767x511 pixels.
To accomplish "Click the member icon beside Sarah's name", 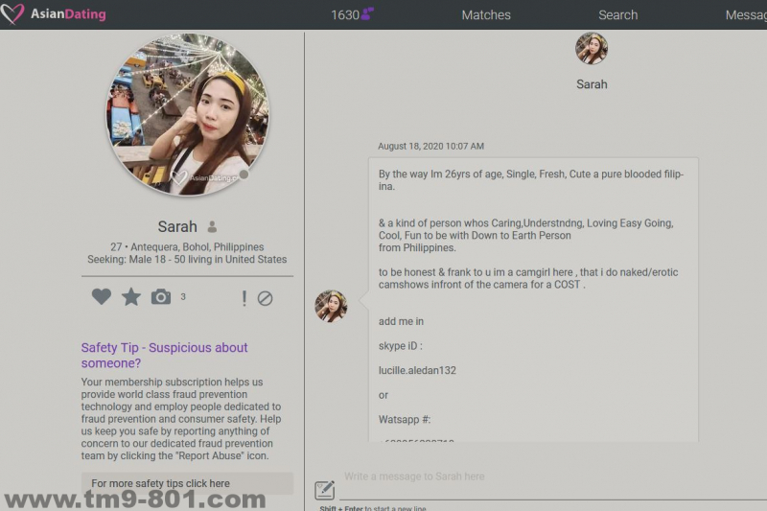I will [x=212, y=227].
